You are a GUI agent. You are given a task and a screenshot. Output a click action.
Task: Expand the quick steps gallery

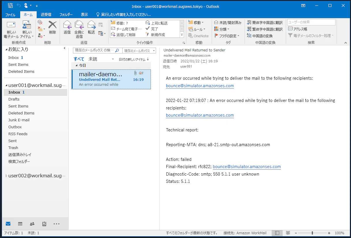[x=182, y=35]
